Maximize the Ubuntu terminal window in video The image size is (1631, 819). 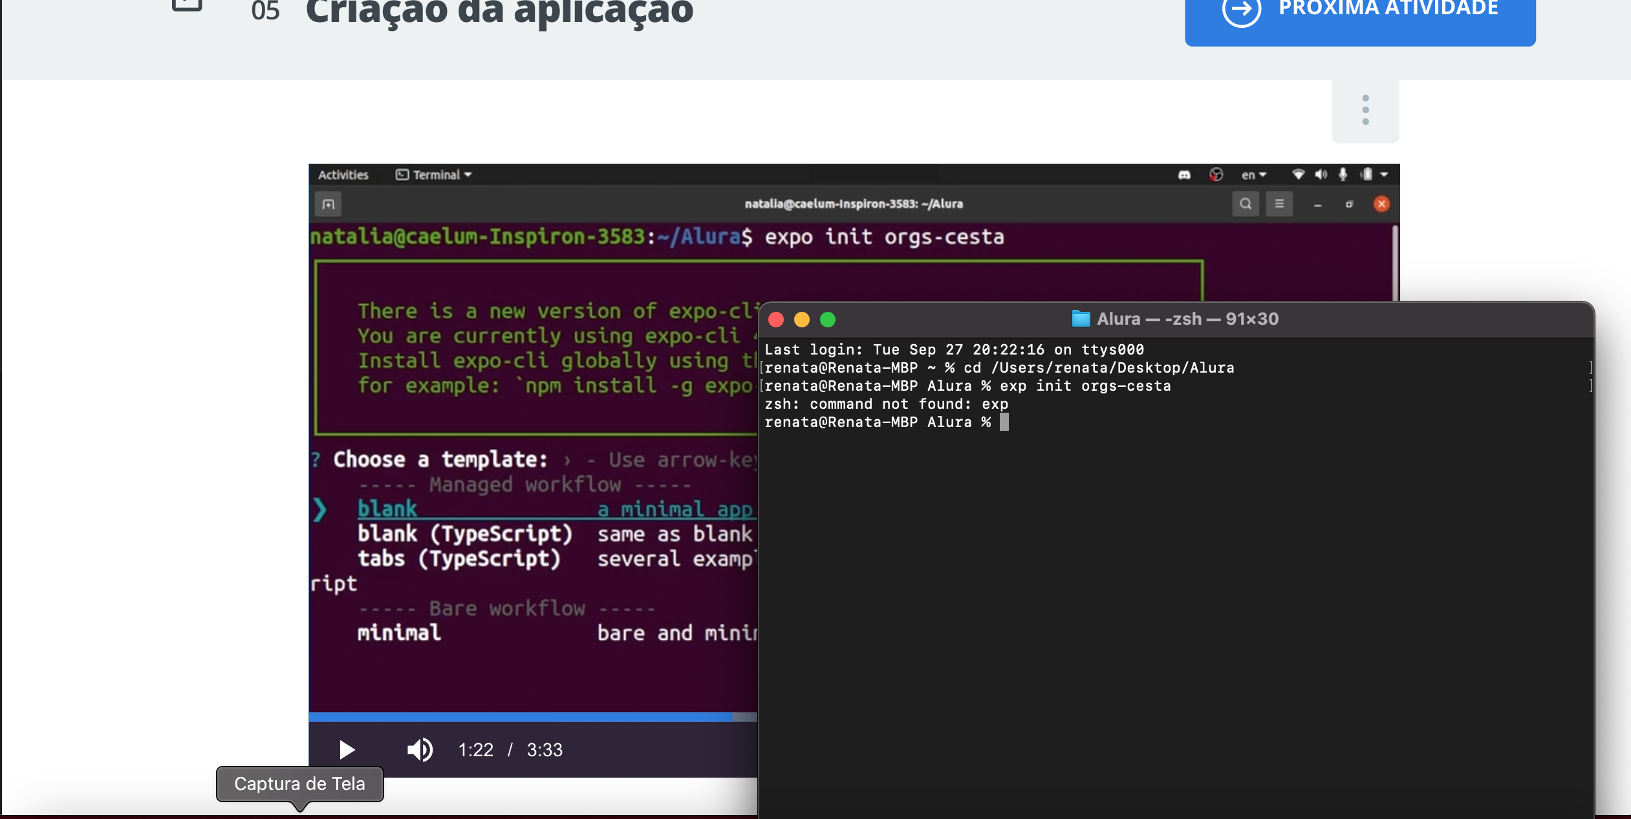pos(1349,204)
